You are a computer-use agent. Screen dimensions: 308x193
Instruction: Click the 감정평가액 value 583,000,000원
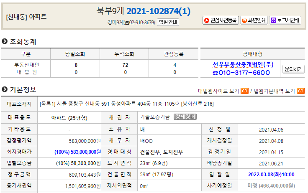point(85,141)
